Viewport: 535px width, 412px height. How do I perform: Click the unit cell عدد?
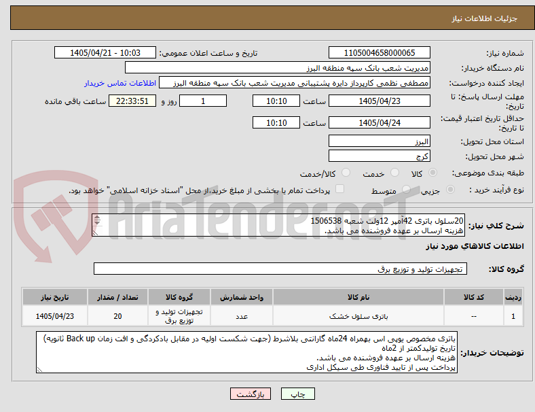[x=242, y=316]
